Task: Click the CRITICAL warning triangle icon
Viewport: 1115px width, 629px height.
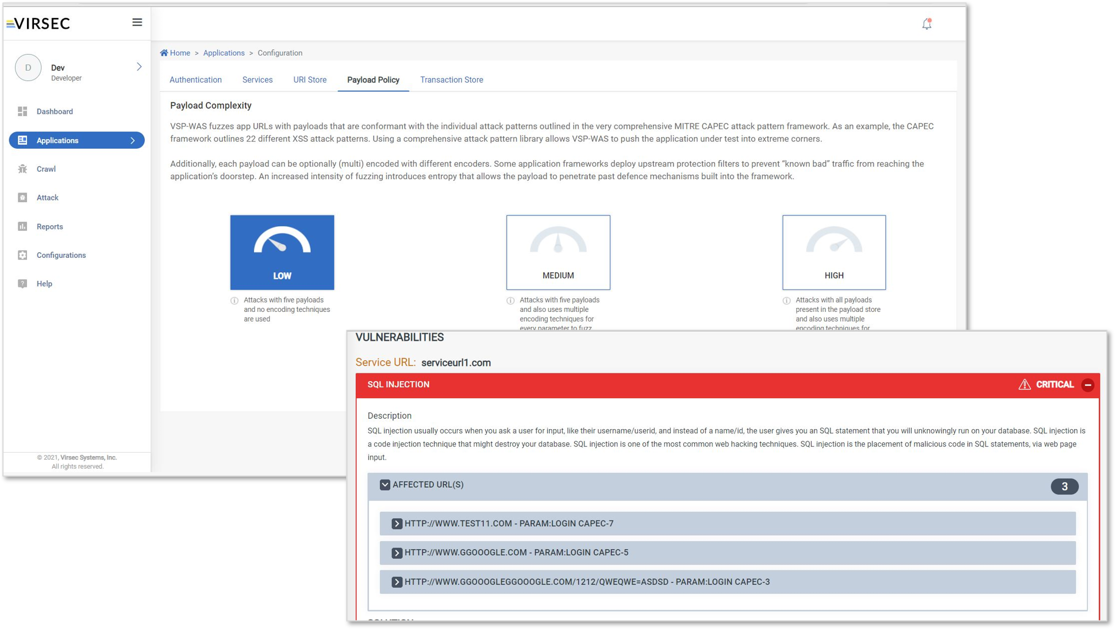Action: click(x=1024, y=384)
